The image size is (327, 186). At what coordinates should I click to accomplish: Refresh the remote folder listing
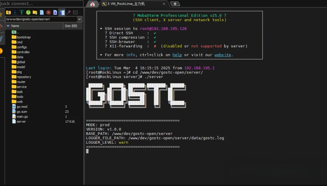click(x=28, y=12)
